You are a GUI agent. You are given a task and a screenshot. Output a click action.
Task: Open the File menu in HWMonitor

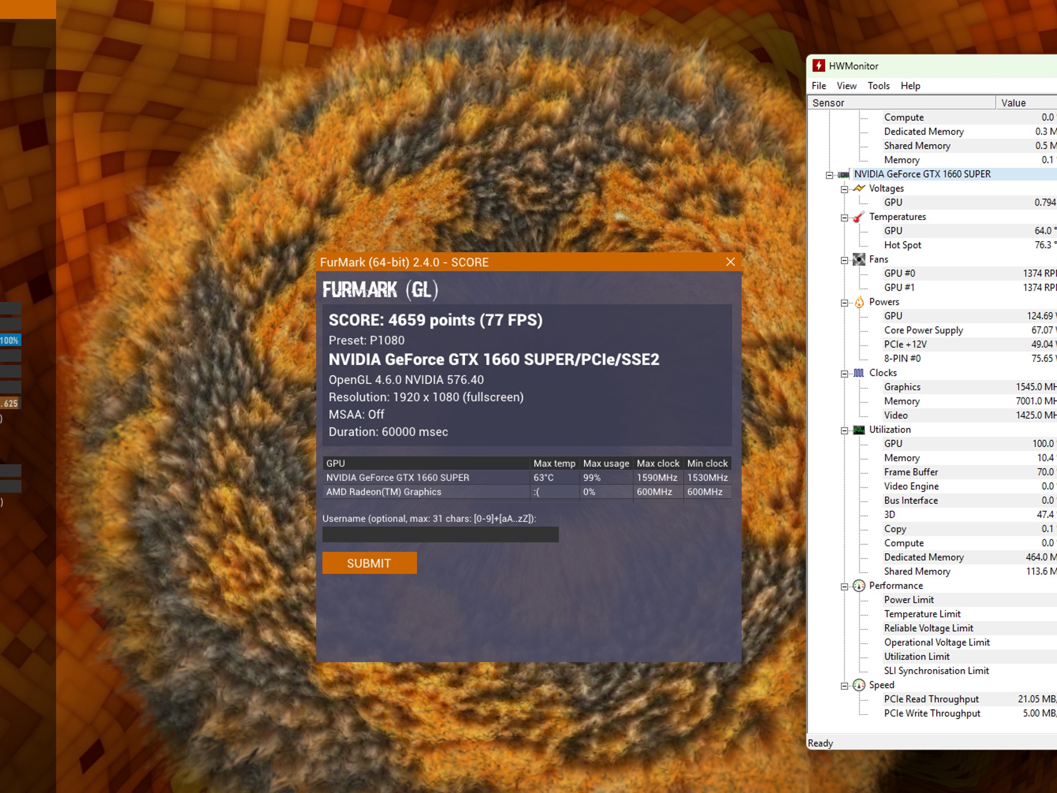pyautogui.click(x=819, y=86)
